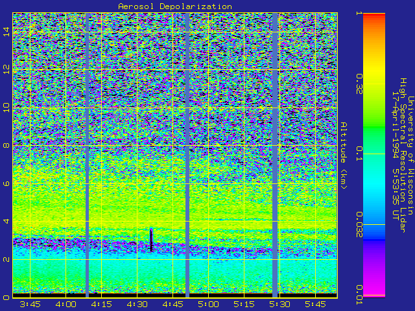Click the altitude label 0
The image size is (415, 311).
coord(6,297)
